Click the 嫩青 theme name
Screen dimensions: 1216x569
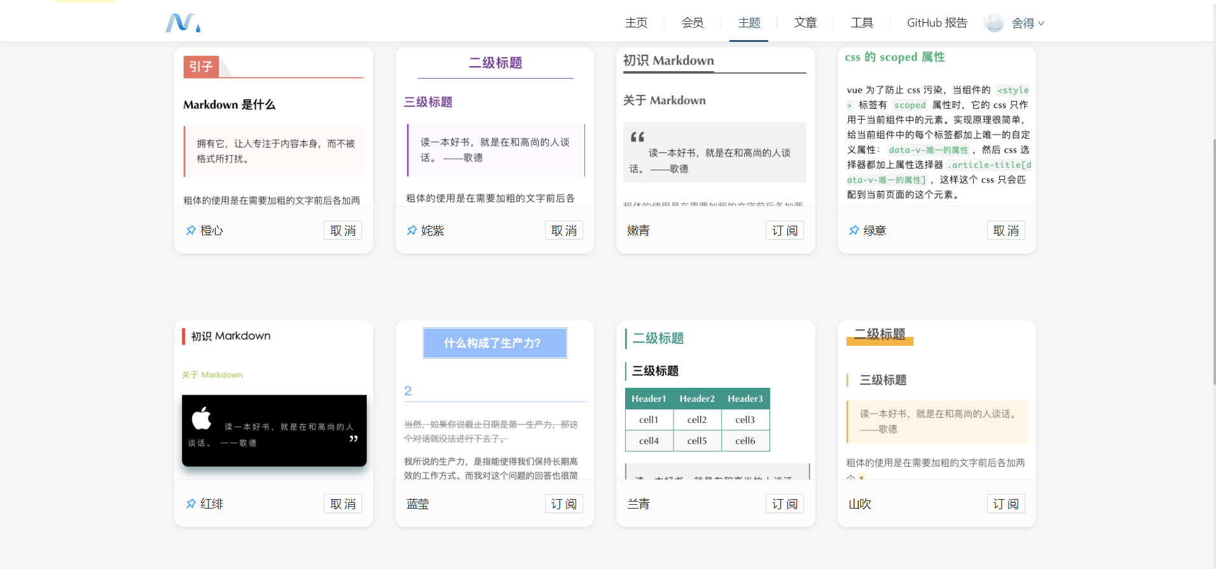coord(639,230)
